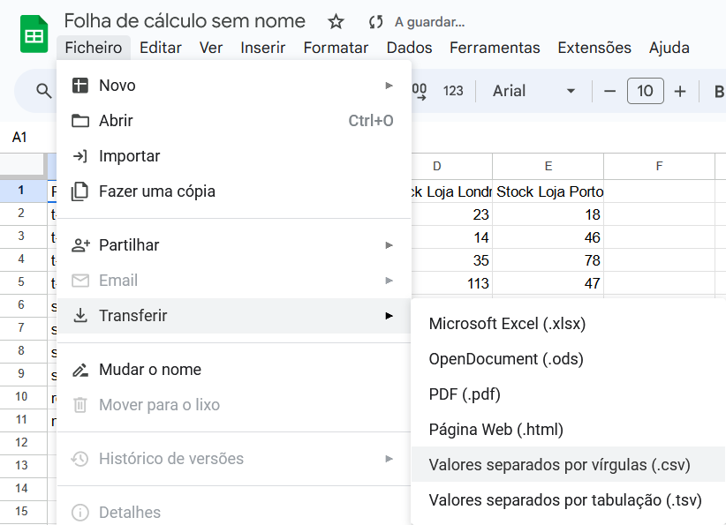
Task: Expand the Novo submenu
Action: point(389,86)
